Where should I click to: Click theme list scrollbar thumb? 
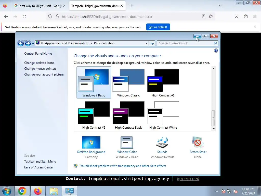tap(213, 118)
